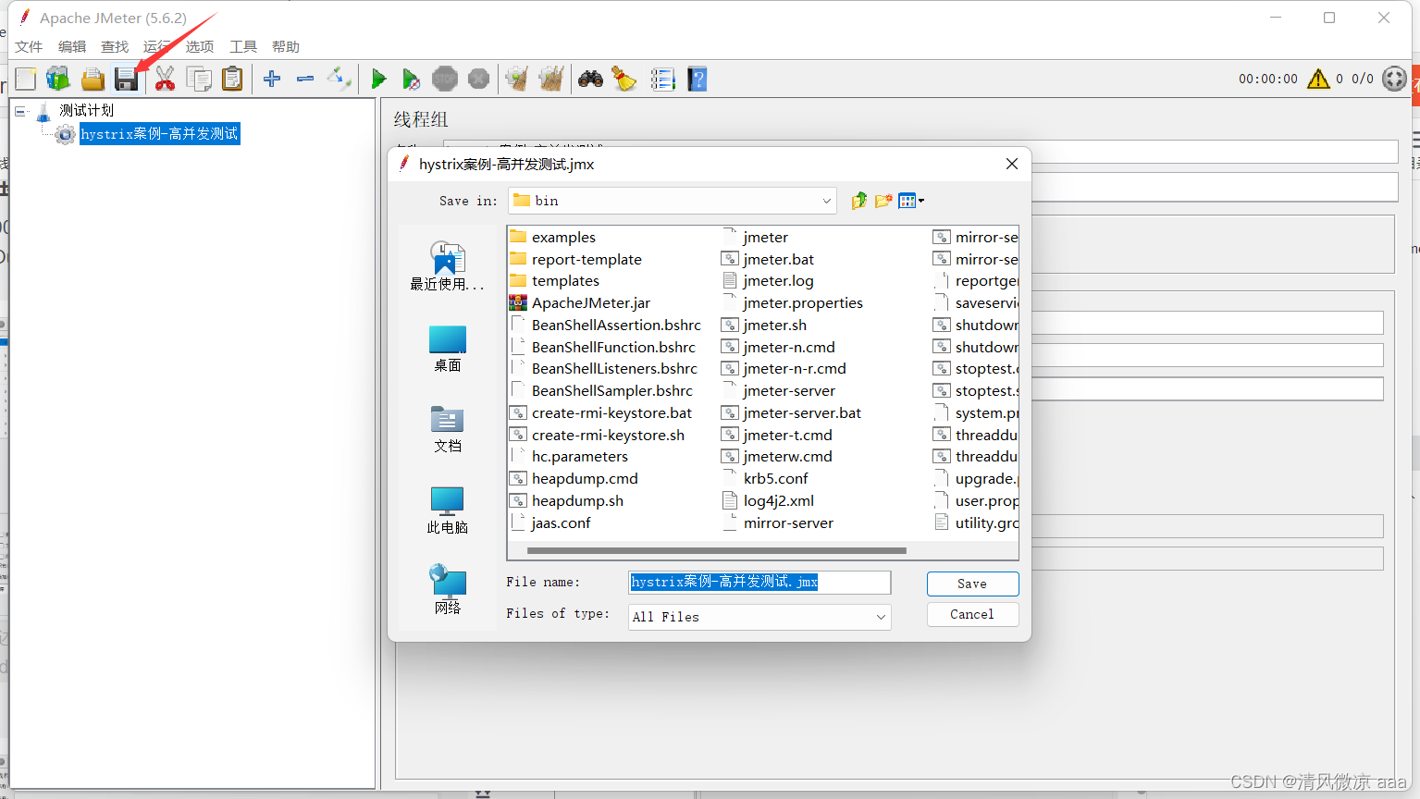Go to 网络 network location

pyautogui.click(x=448, y=590)
